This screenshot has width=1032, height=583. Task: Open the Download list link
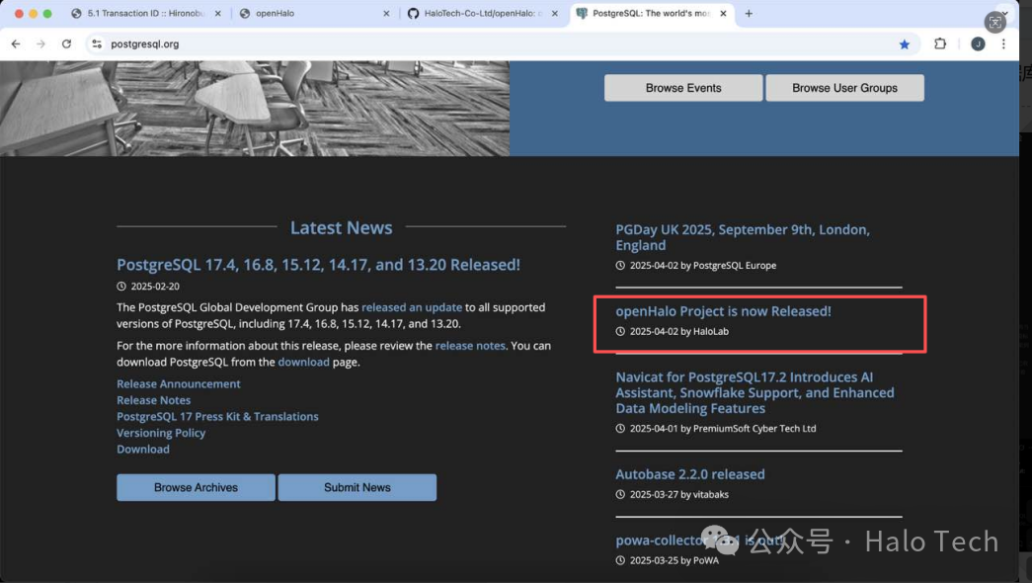pos(143,450)
